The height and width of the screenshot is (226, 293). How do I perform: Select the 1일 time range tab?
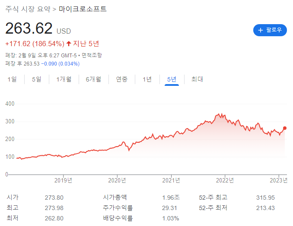(12, 79)
